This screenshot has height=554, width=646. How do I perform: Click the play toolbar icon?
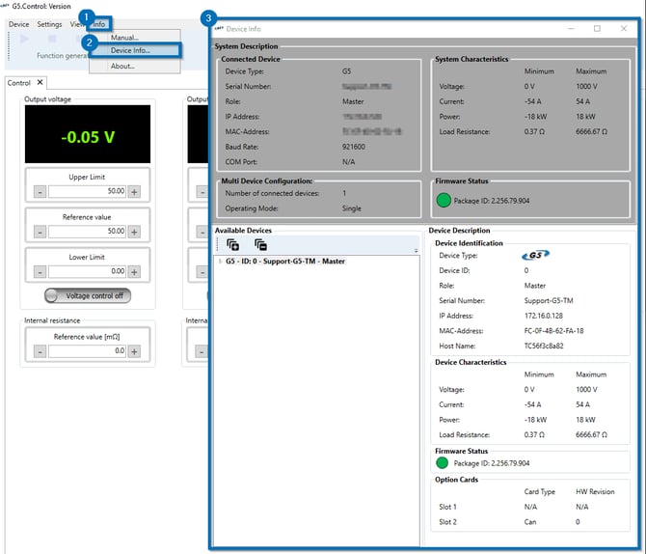point(24,39)
